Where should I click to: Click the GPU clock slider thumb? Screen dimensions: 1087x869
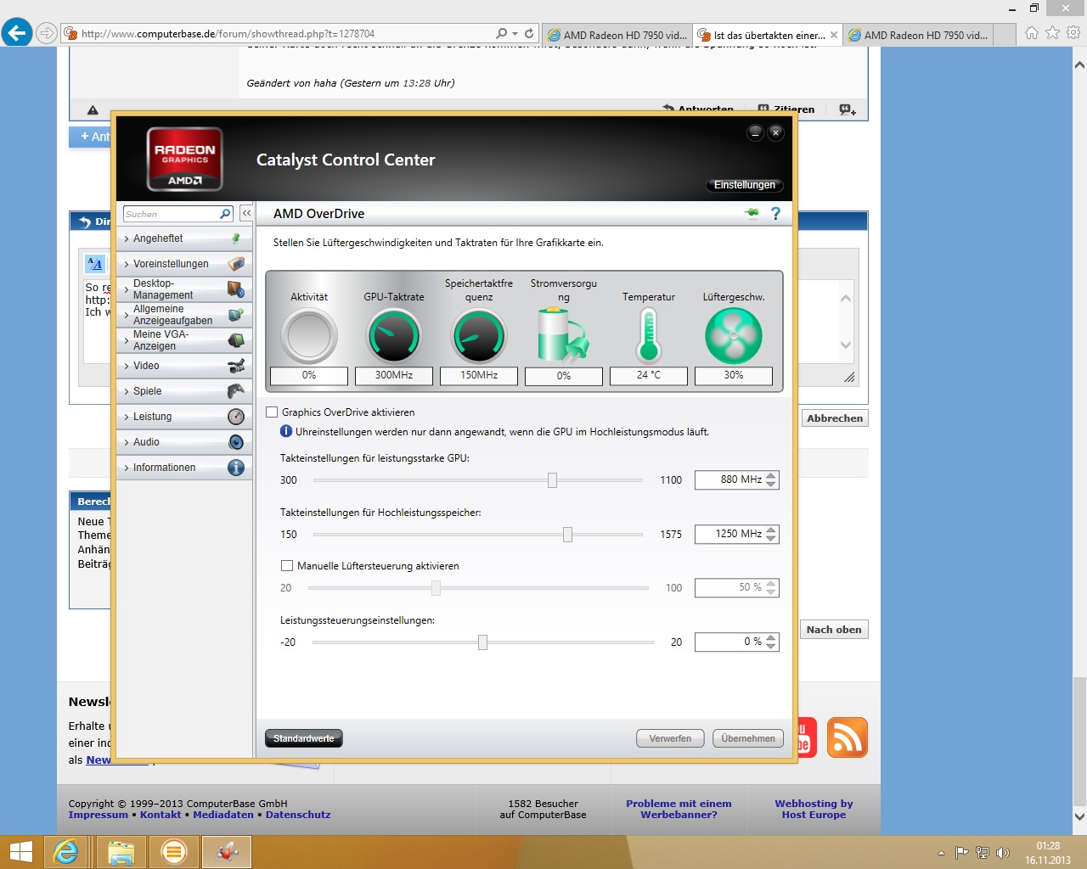pos(552,480)
